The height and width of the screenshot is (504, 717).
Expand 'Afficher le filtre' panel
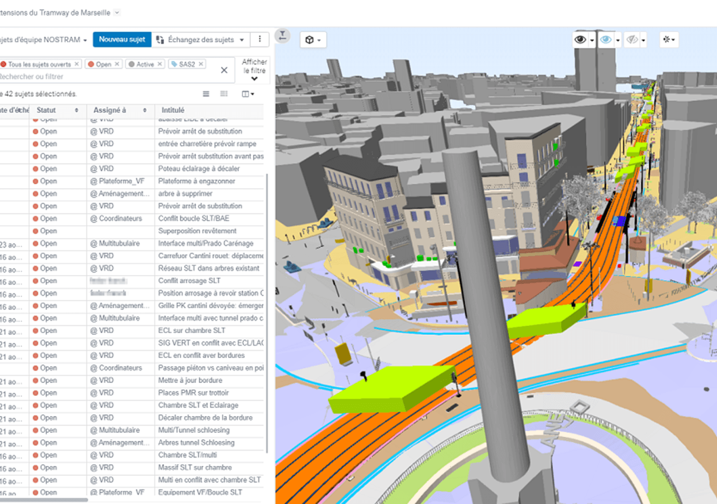(254, 70)
